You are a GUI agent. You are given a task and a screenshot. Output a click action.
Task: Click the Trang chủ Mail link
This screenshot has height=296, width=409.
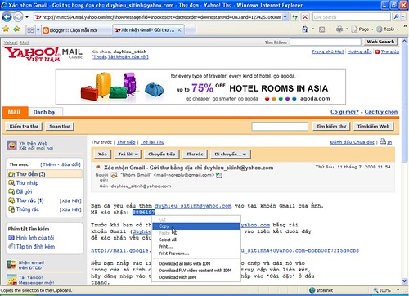click(x=328, y=52)
